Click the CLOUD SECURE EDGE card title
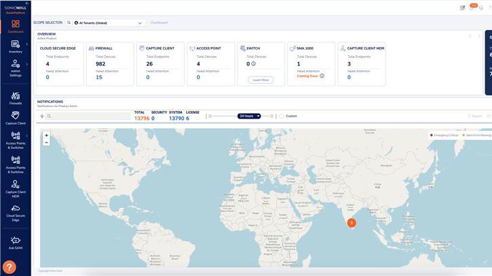 click(x=58, y=48)
